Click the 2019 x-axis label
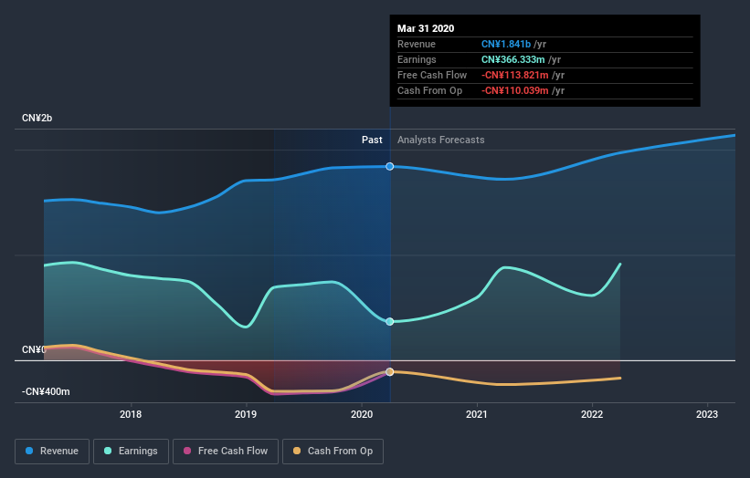This screenshot has height=478, width=750. (246, 414)
